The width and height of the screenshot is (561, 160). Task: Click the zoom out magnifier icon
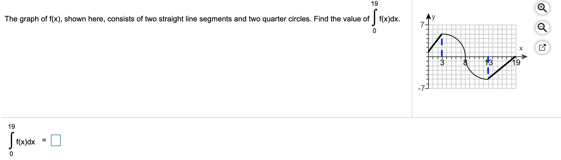pos(542,28)
